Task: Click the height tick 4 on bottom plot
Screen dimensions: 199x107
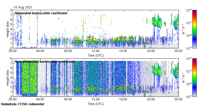Action: [x=11, y=78]
